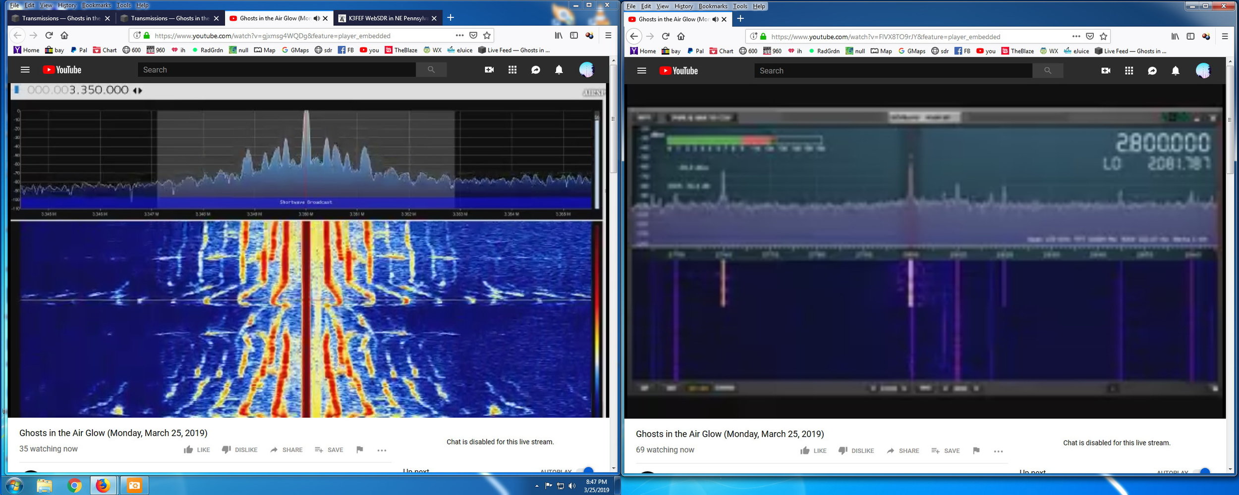
Task: Show sidebars in the left Firefox window
Action: click(574, 35)
